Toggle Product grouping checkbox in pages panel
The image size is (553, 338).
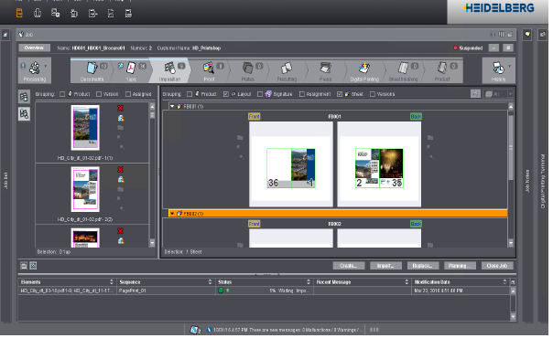click(x=62, y=94)
